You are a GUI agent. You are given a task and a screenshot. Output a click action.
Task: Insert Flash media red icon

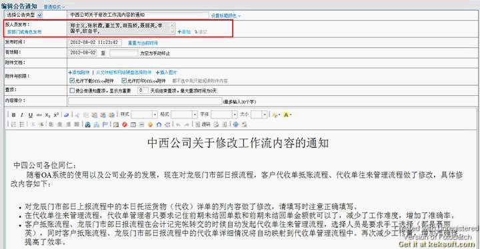coord(124,124)
